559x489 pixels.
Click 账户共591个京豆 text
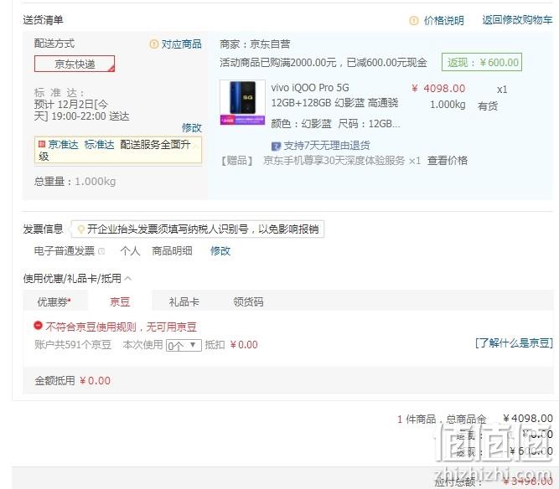[73, 345]
